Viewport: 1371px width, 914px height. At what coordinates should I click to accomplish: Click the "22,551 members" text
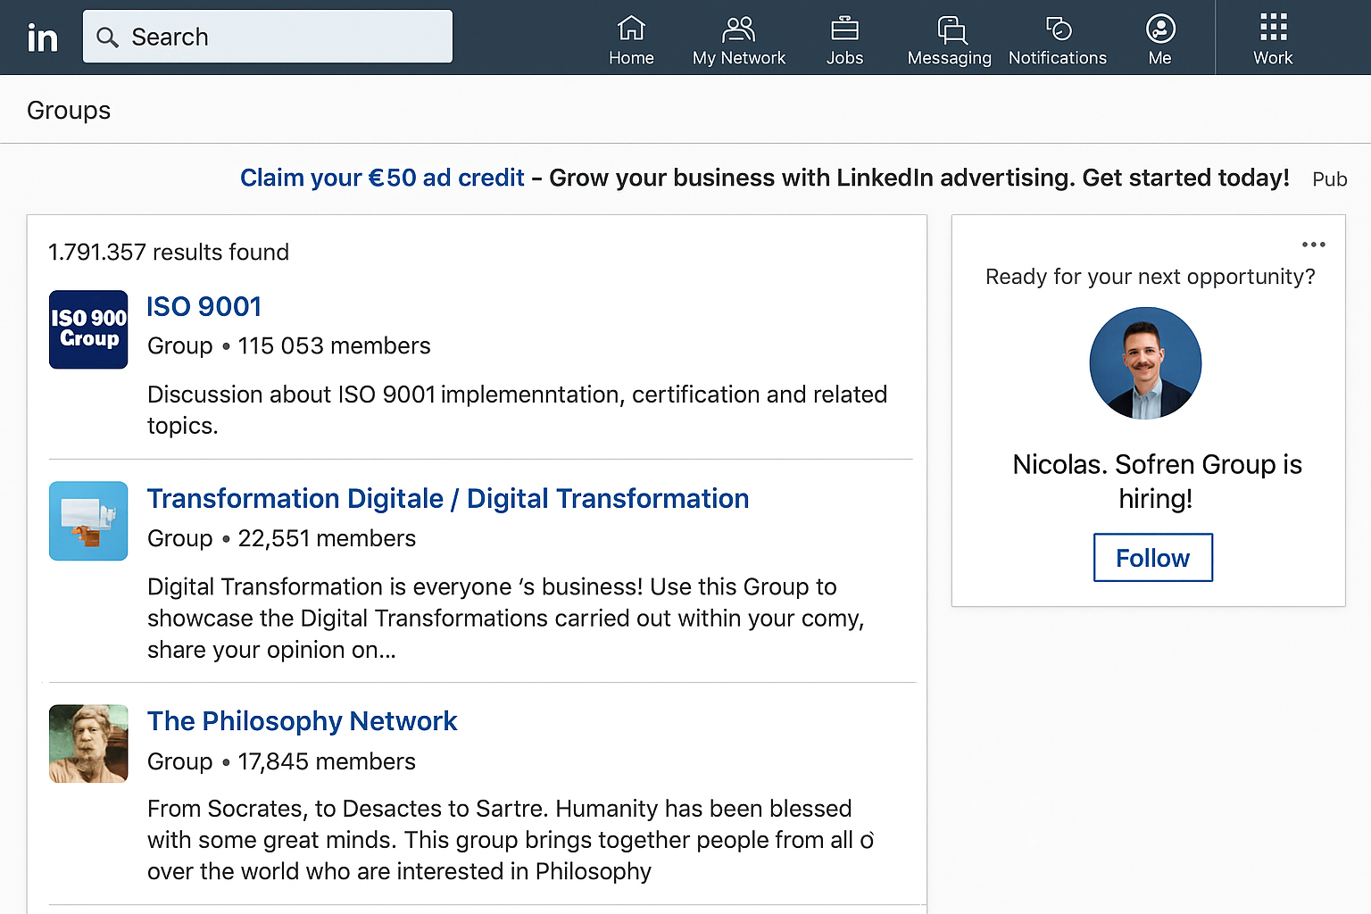pyautogui.click(x=327, y=538)
